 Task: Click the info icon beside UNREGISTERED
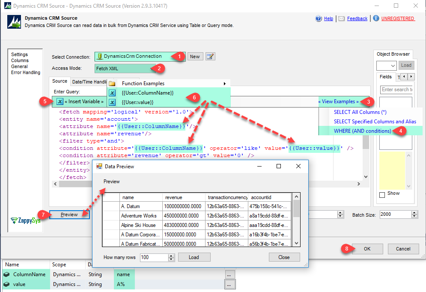(376, 18)
